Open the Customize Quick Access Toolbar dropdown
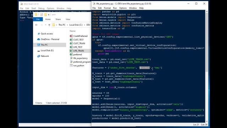227x128 pixels. (49, 15)
